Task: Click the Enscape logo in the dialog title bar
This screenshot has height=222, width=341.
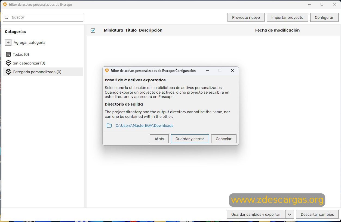Action: point(107,70)
